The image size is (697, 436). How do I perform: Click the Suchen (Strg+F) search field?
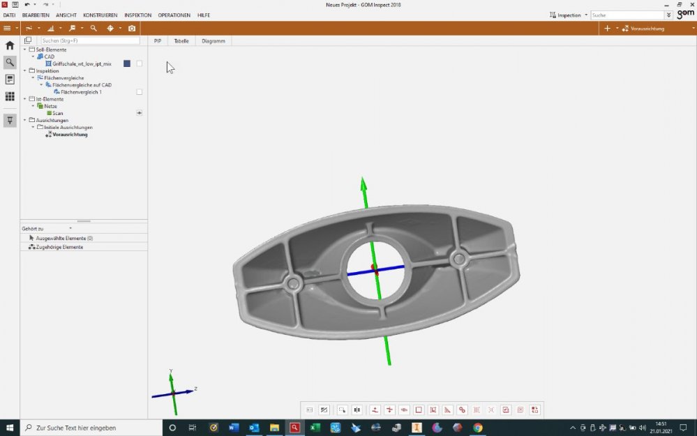tap(89, 40)
